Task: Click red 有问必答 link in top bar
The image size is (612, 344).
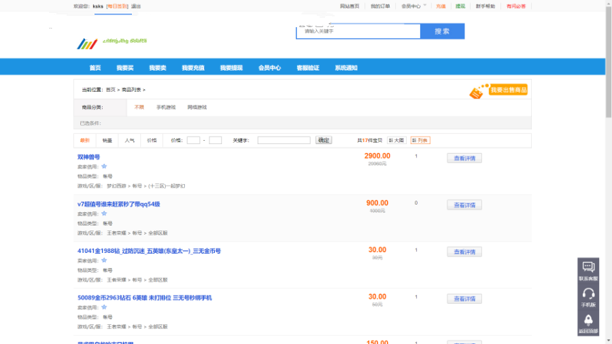Action: pos(516,6)
